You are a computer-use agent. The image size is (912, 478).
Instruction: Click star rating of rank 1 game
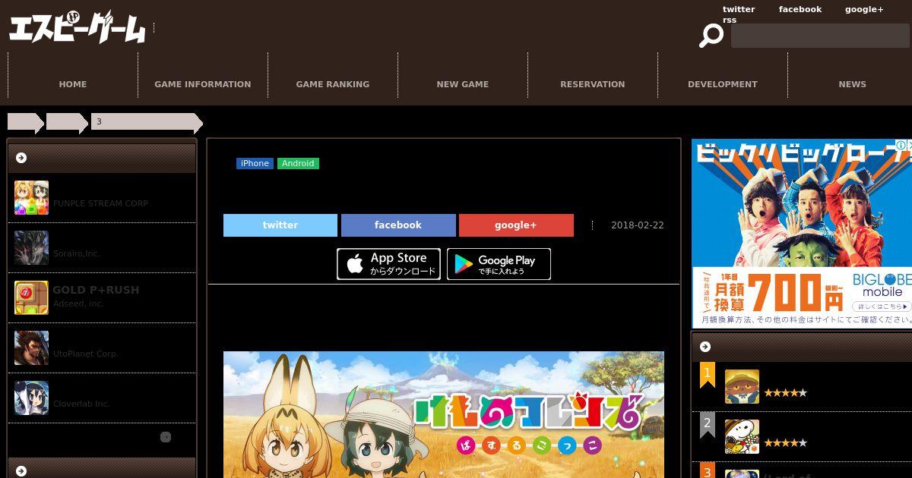[785, 393]
